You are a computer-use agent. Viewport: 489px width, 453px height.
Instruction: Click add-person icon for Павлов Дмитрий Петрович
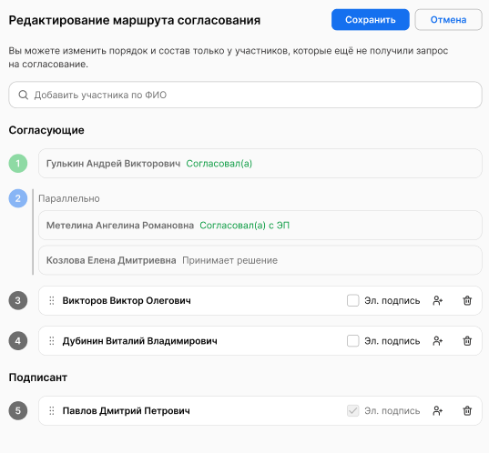437,410
